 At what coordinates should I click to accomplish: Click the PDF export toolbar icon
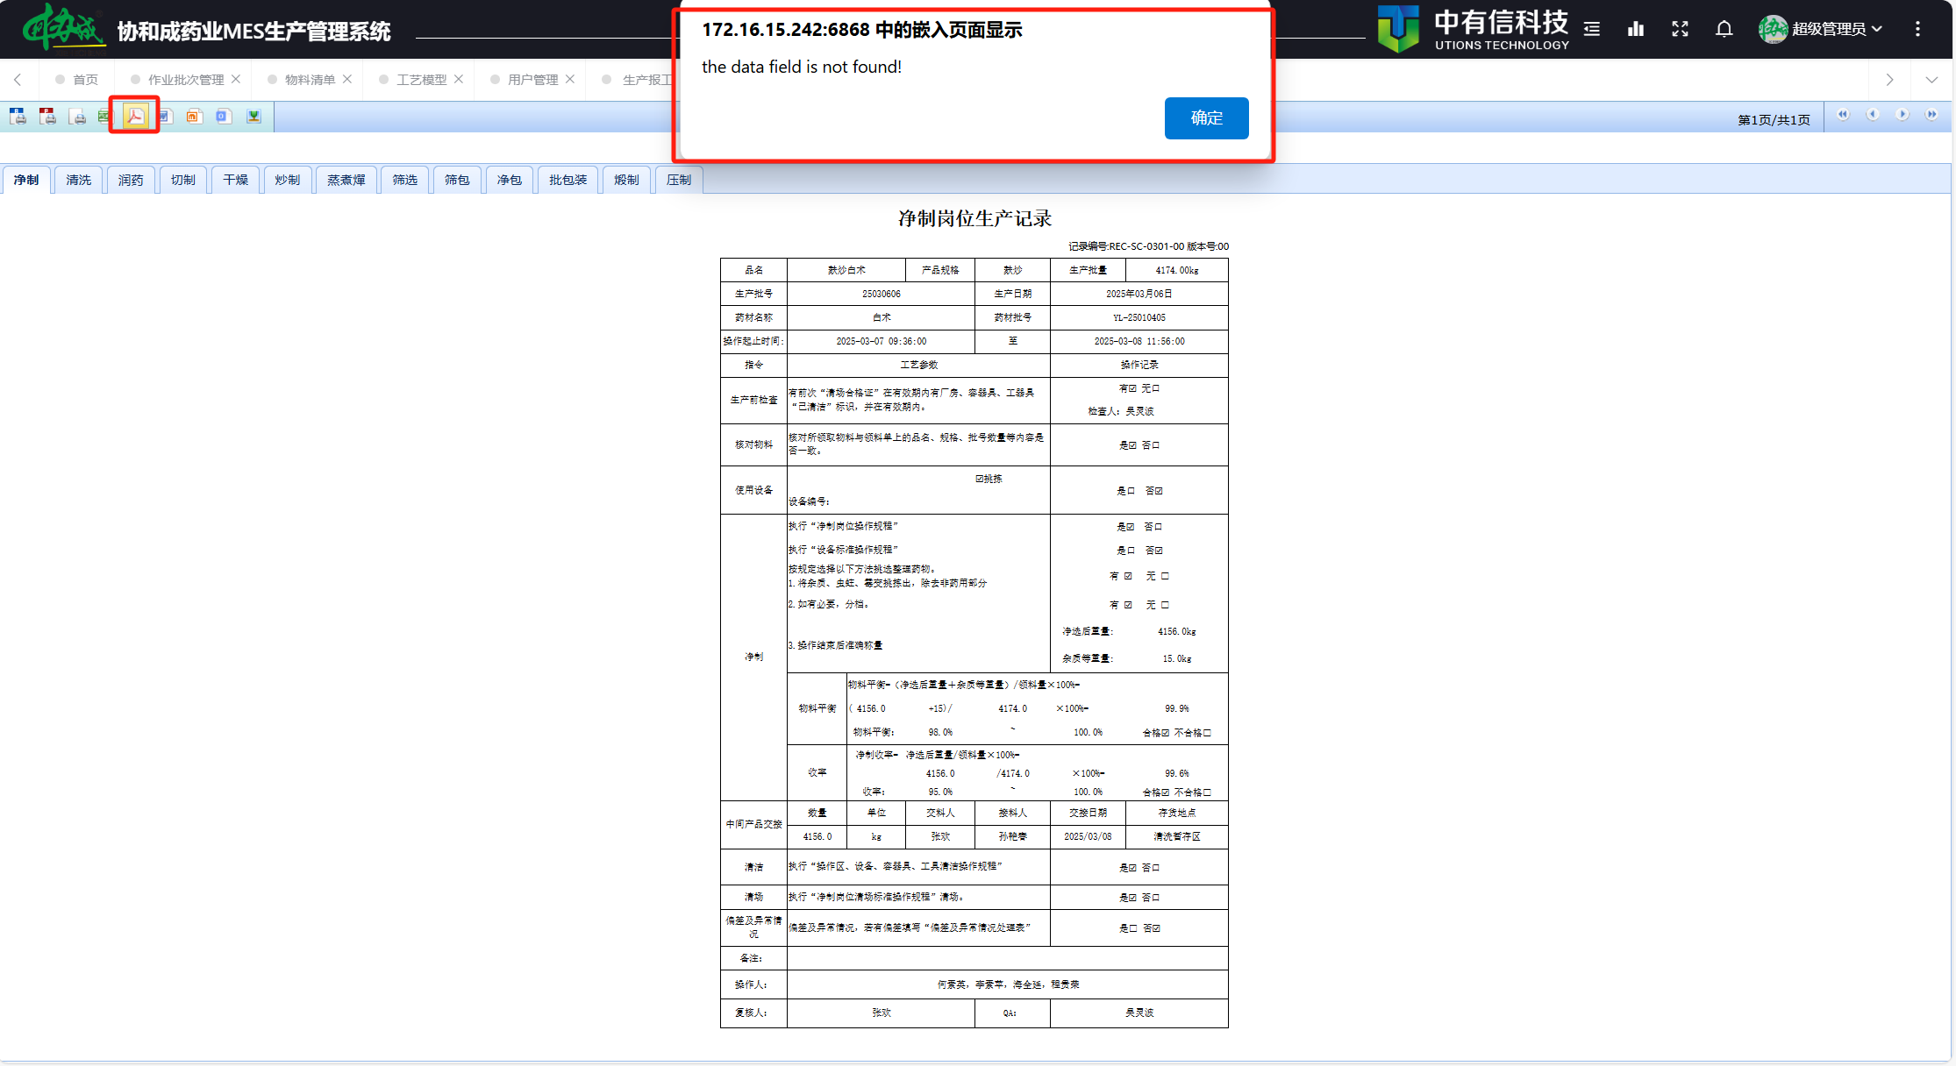[x=135, y=116]
